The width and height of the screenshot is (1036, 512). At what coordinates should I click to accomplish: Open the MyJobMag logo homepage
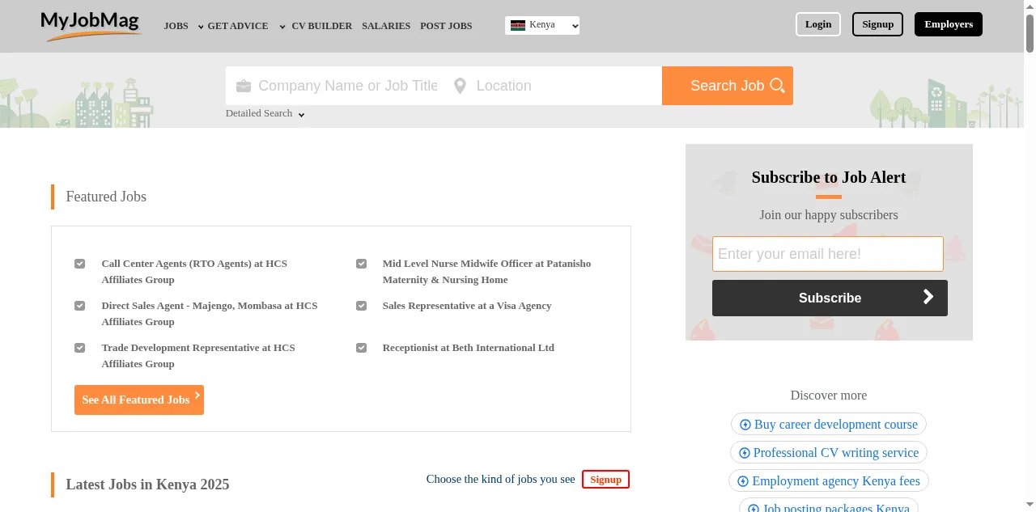(x=91, y=26)
